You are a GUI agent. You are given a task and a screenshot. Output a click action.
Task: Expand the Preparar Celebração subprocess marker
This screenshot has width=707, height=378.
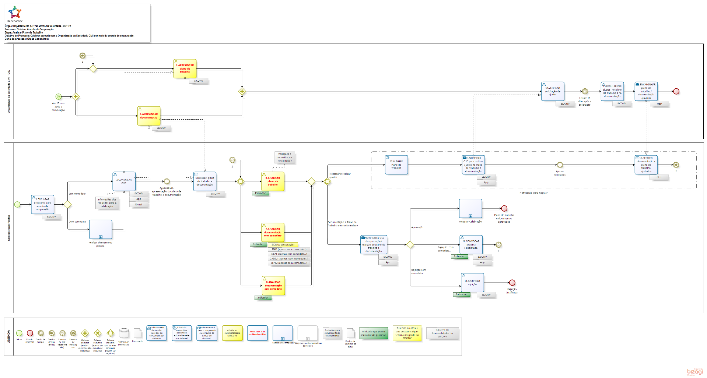point(470,216)
